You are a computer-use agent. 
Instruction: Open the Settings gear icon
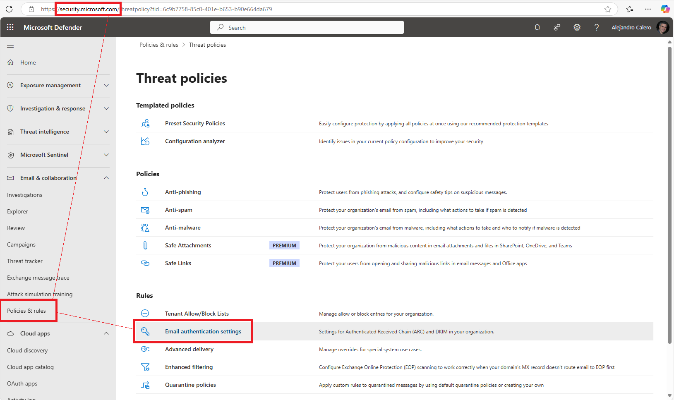(577, 27)
